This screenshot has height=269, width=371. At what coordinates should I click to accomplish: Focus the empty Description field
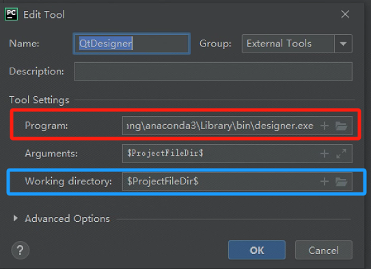coord(213,72)
